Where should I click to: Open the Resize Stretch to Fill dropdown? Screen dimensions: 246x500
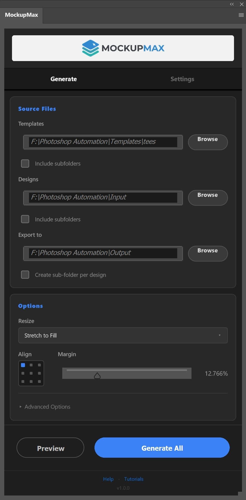pyautogui.click(x=123, y=335)
